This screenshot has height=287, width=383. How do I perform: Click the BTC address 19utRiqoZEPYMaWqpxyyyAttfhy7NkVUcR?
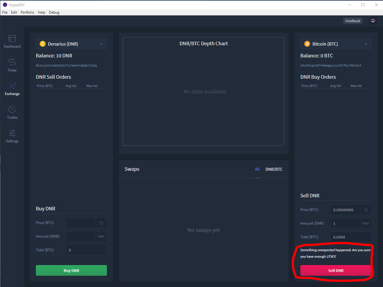pyautogui.click(x=331, y=66)
